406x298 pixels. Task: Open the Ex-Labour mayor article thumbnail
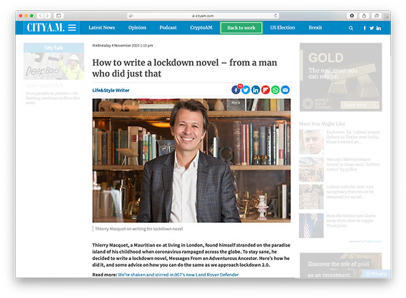[x=311, y=142]
